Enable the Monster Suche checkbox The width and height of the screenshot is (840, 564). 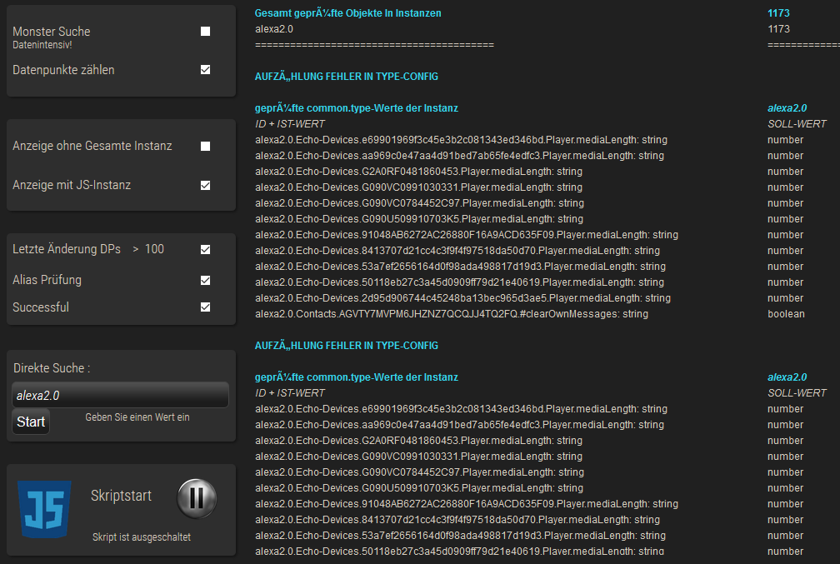point(205,32)
